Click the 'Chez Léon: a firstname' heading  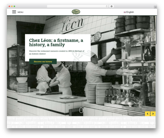[x=56, y=42]
